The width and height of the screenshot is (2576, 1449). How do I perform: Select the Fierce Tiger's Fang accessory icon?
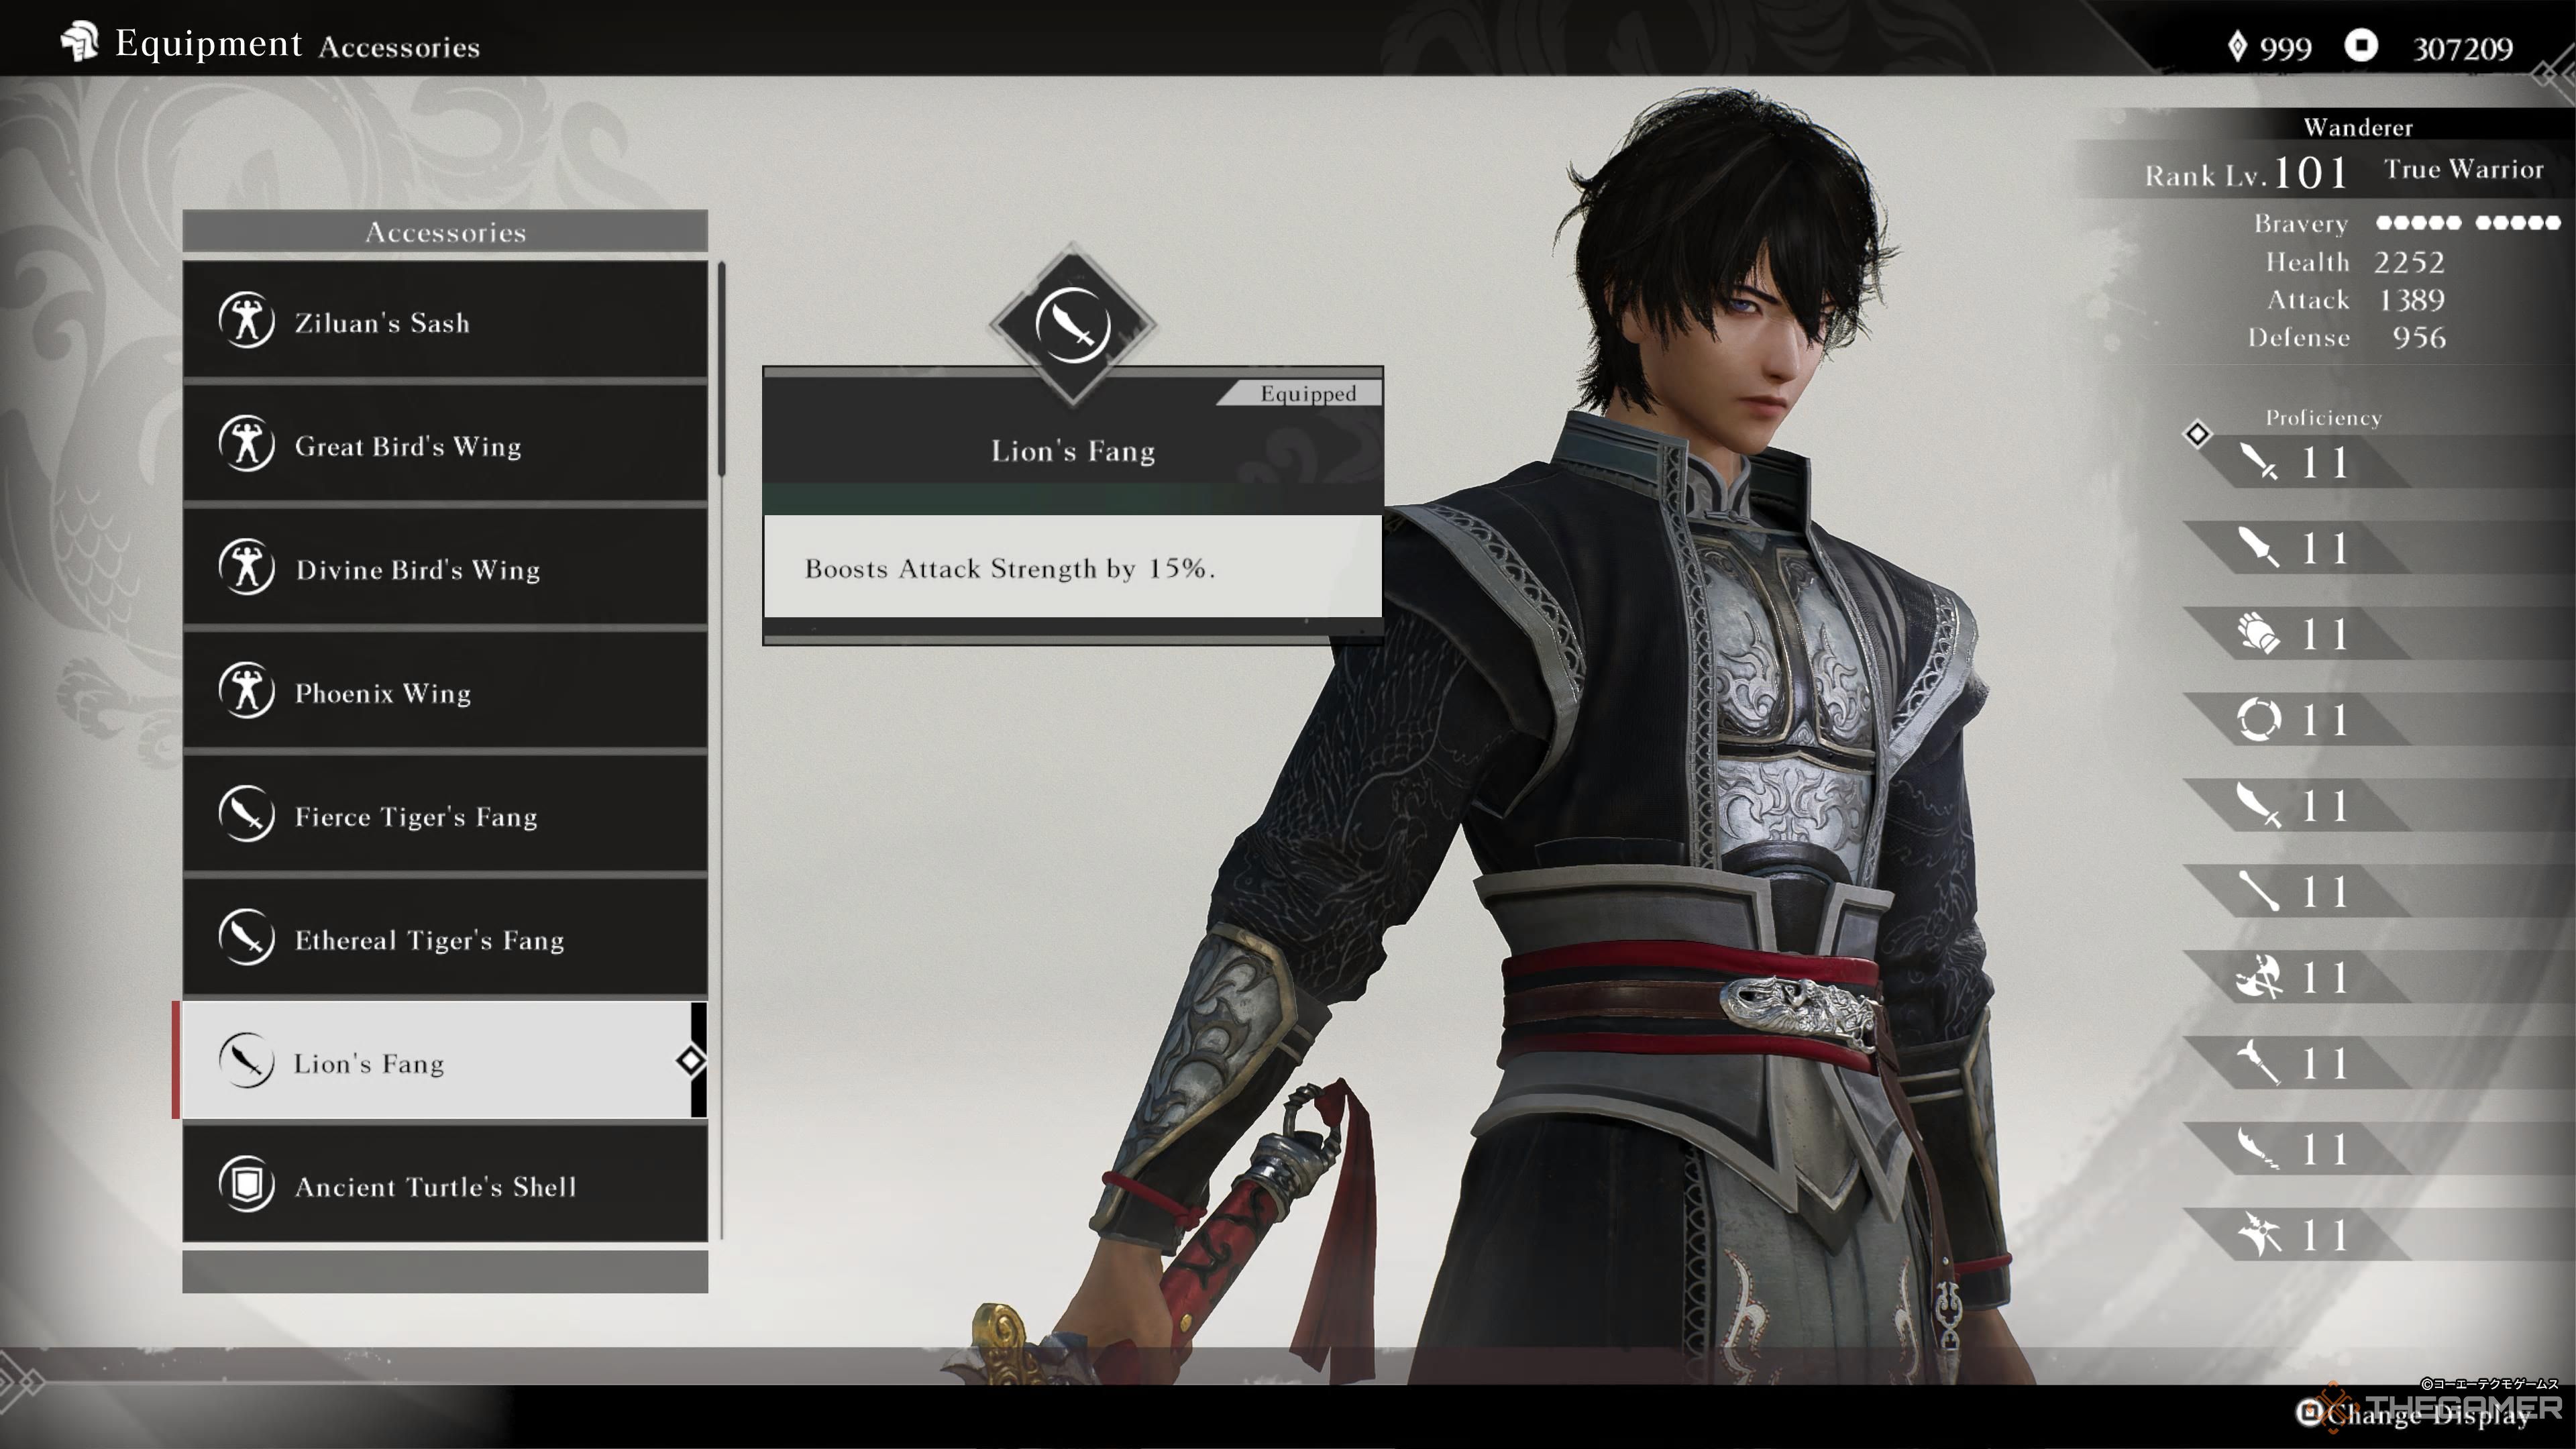(x=246, y=816)
